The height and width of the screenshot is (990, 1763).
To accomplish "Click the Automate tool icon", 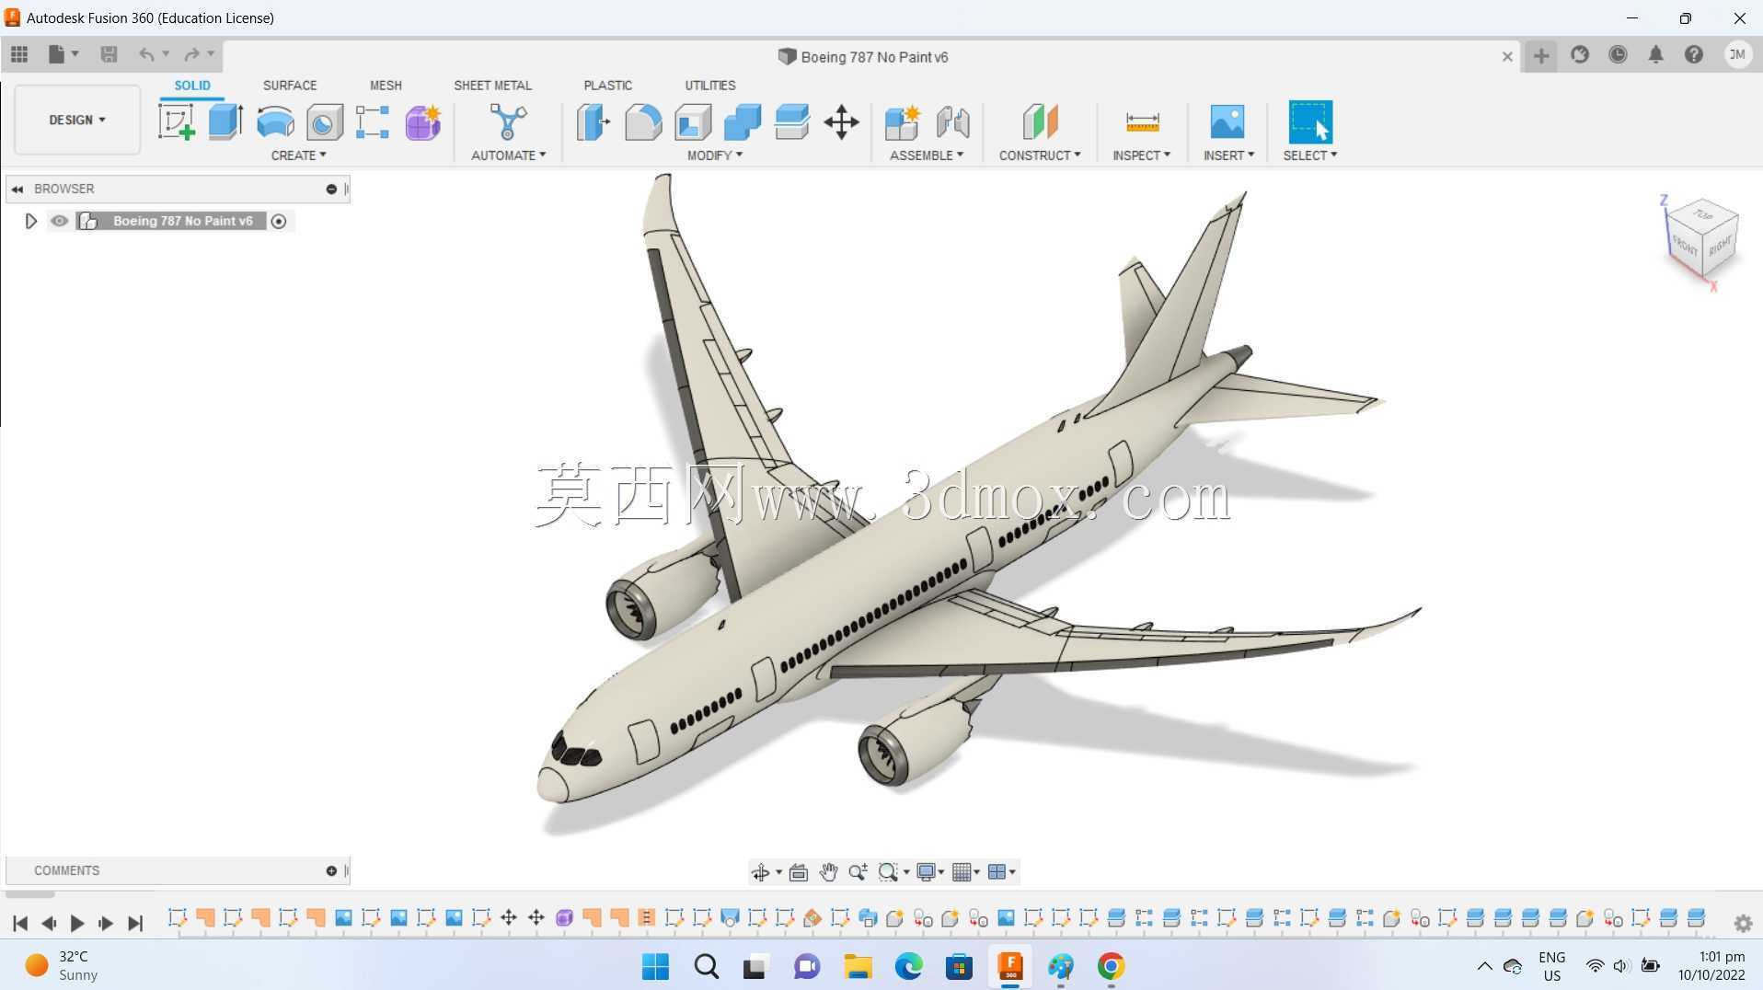I will pyautogui.click(x=508, y=121).
